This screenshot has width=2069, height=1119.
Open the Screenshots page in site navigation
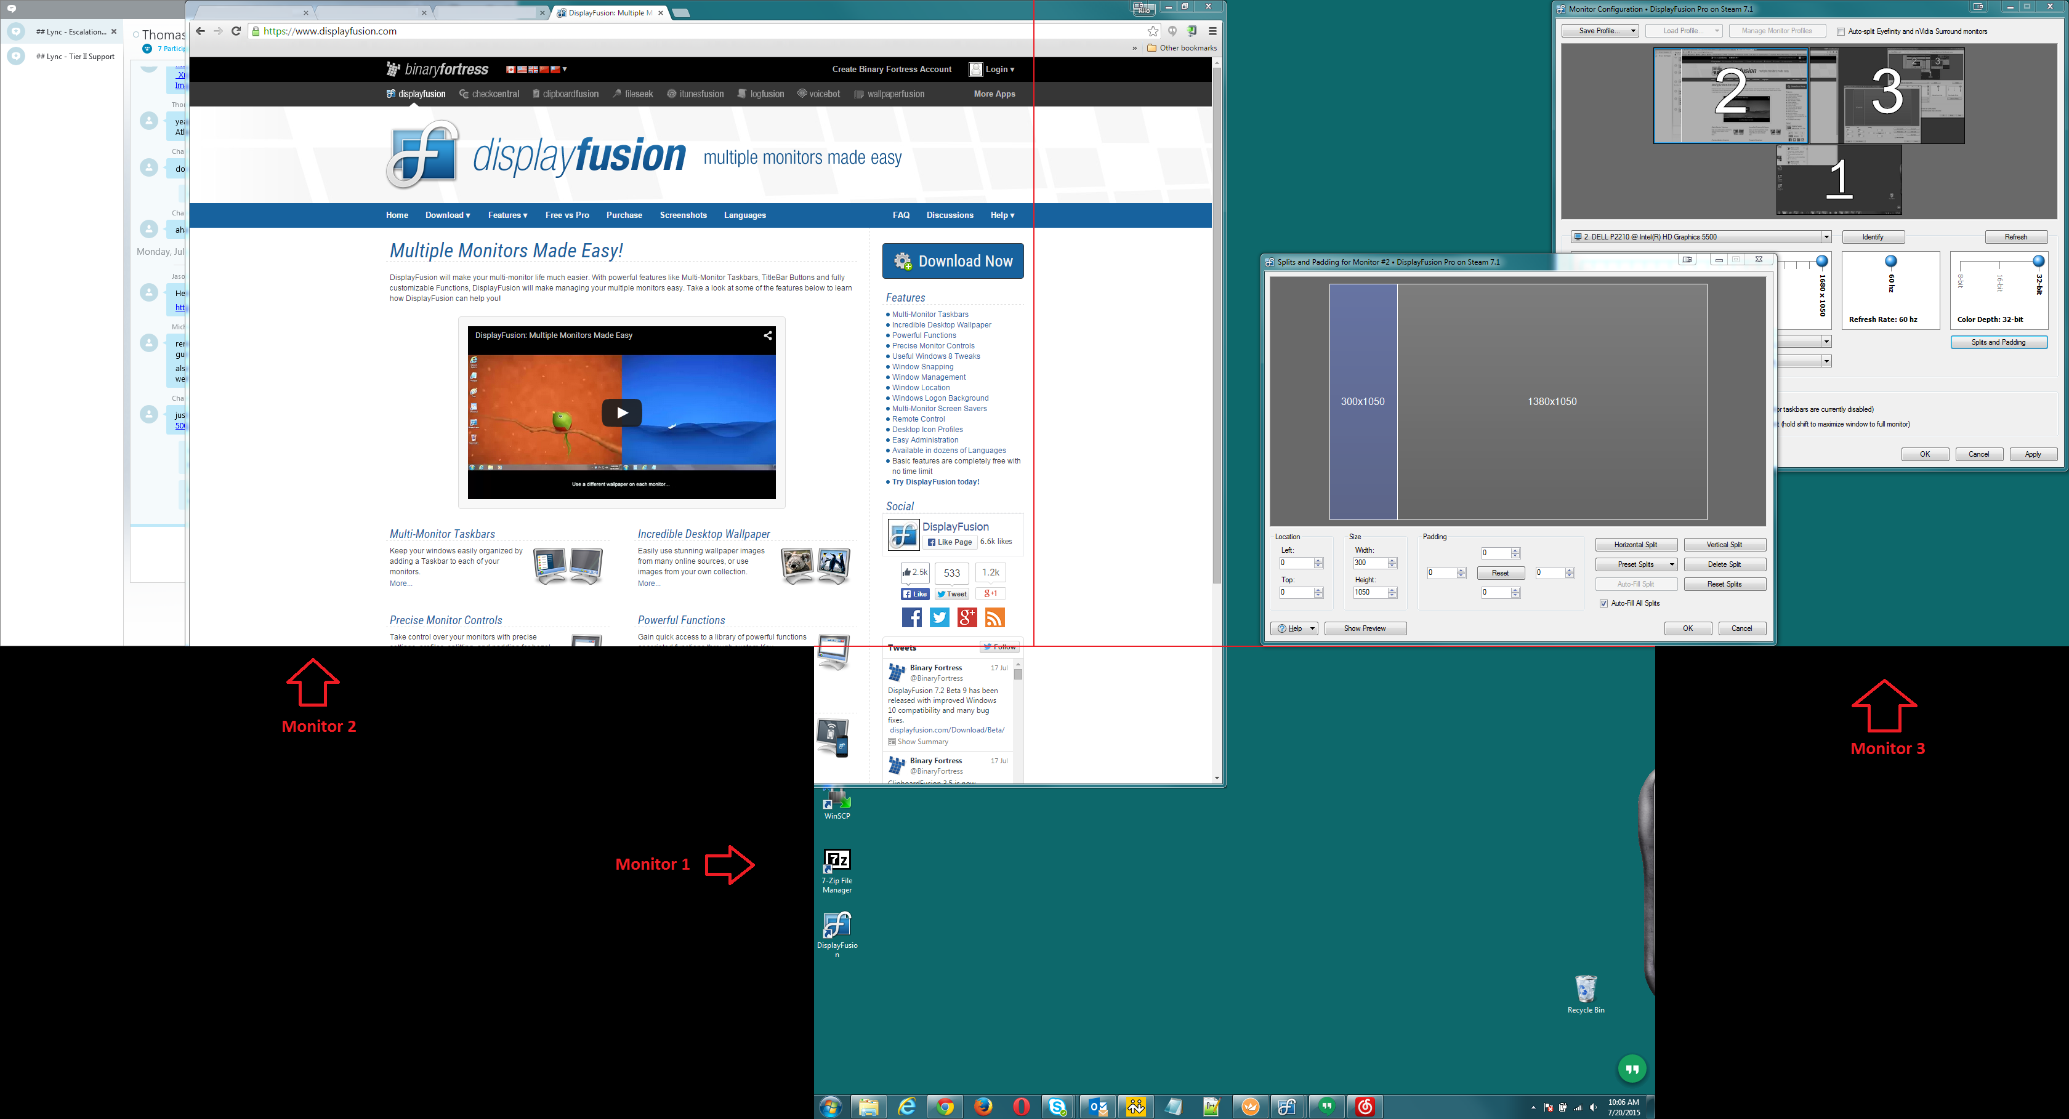coord(683,215)
